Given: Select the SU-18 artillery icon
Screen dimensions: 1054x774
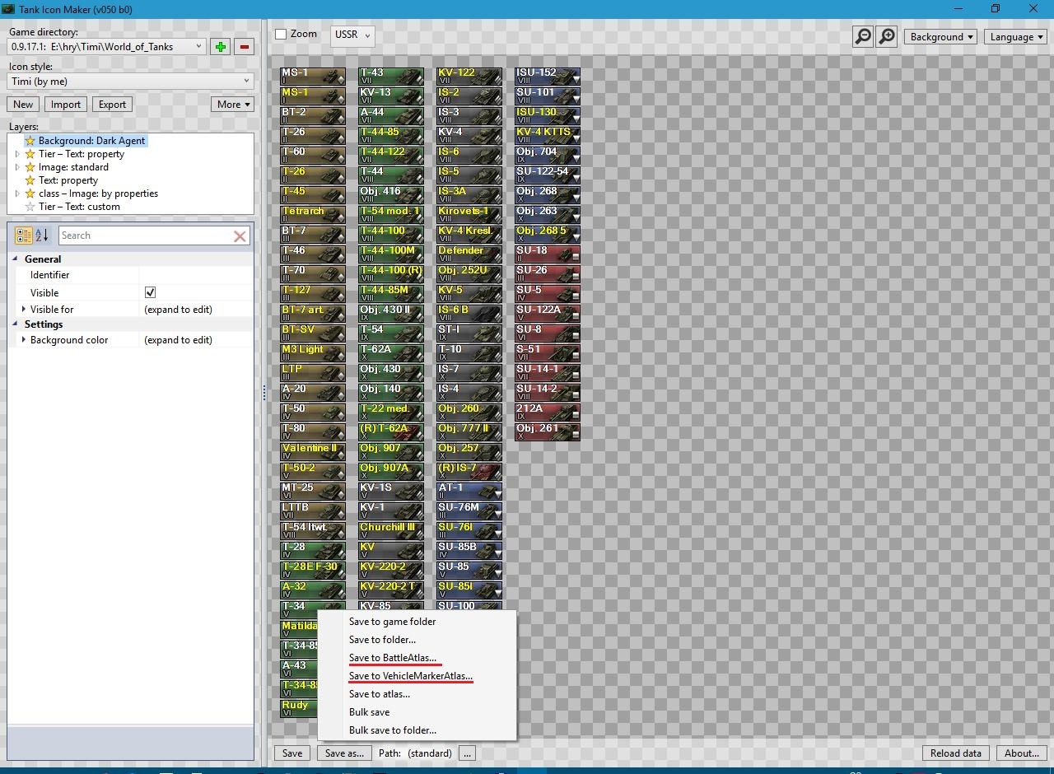Looking at the screenshot, I should tap(548, 254).
